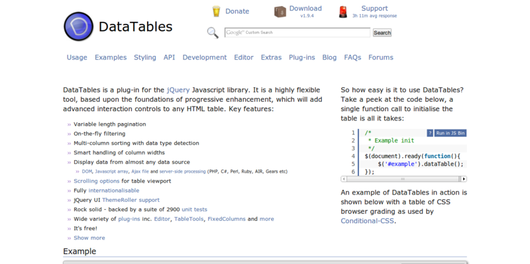
Task: Click the $('#example').dataTable(); code line
Action: pyautogui.click(x=421, y=164)
